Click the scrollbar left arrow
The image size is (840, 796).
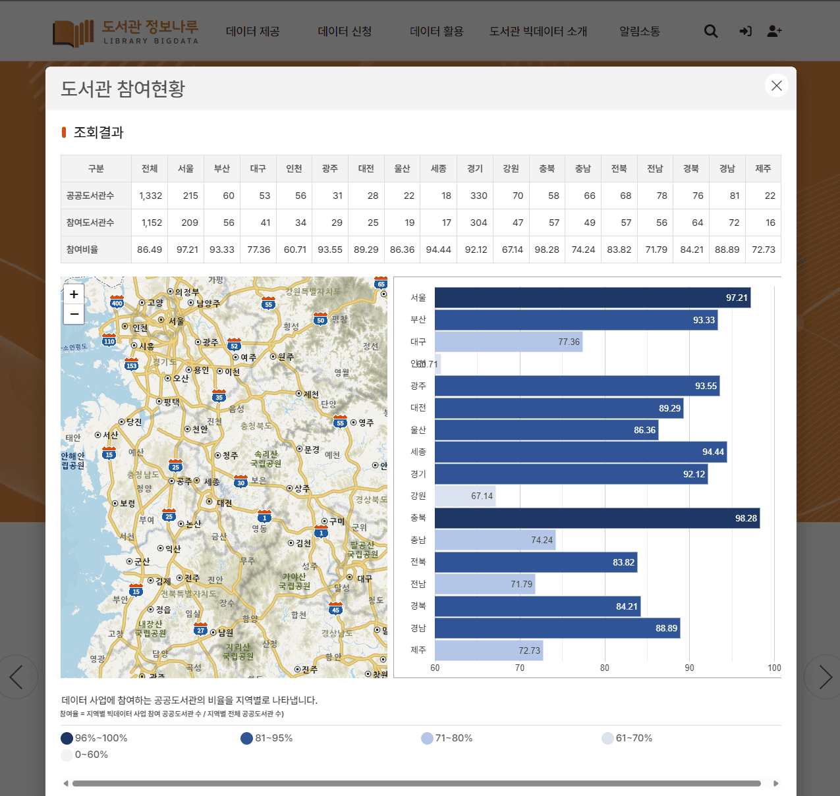pos(65,783)
